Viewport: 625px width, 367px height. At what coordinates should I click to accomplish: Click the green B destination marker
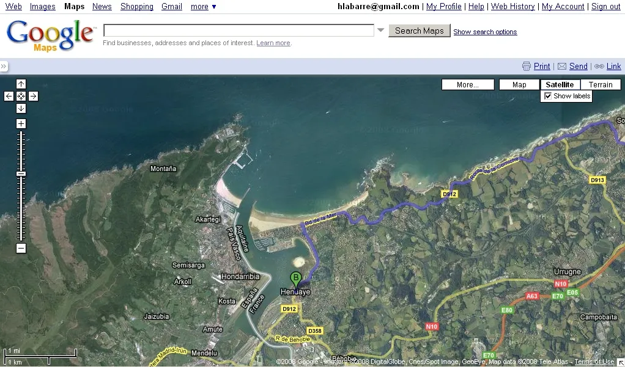pyautogui.click(x=296, y=279)
